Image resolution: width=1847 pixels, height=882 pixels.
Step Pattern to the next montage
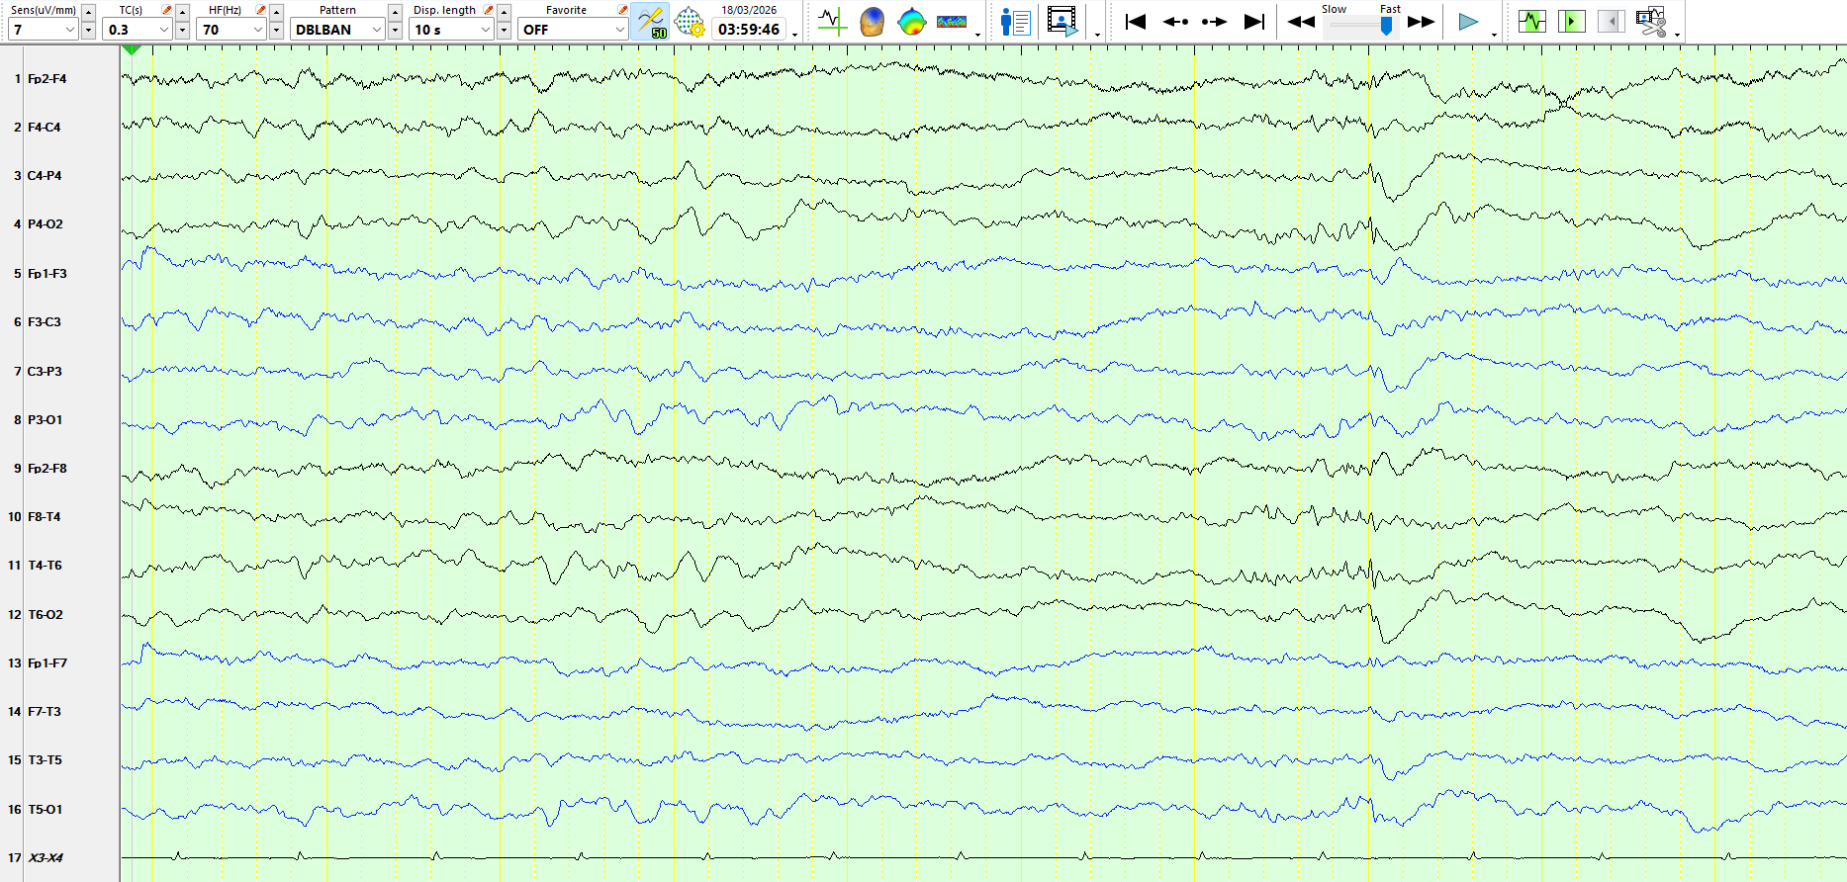(x=395, y=30)
